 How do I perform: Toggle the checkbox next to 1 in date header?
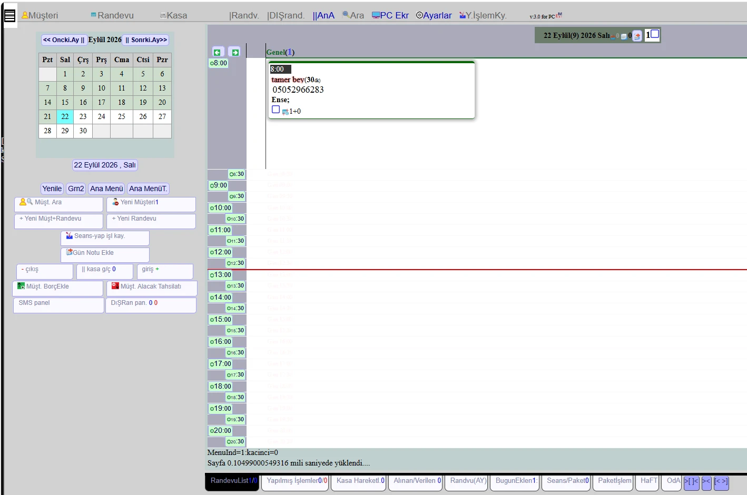[655, 34]
